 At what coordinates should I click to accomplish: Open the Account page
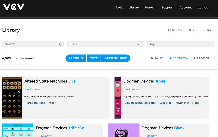point(185,8)
